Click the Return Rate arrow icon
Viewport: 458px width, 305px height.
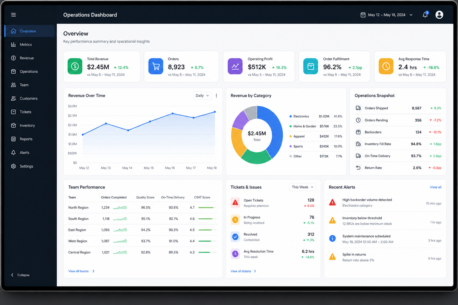tap(358, 168)
